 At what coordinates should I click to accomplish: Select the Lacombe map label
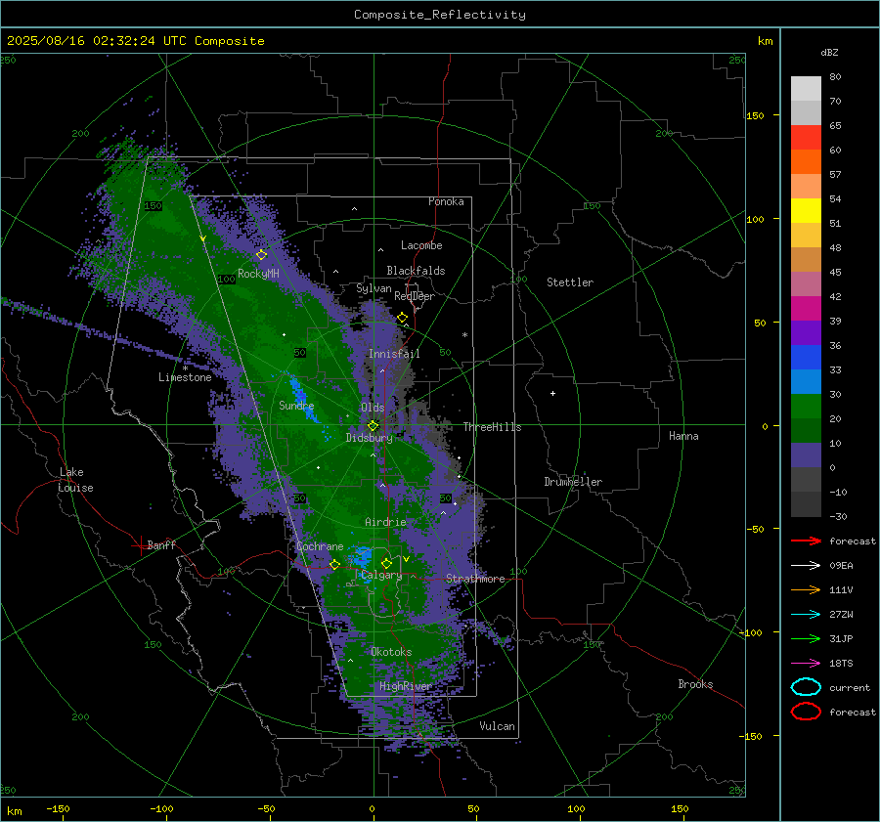(421, 245)
